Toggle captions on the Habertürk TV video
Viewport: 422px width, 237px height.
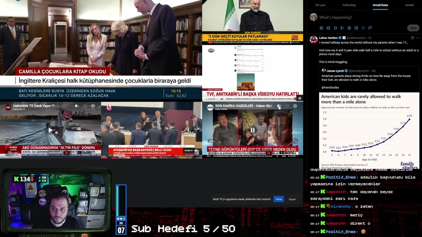click(x=85, y=106)
